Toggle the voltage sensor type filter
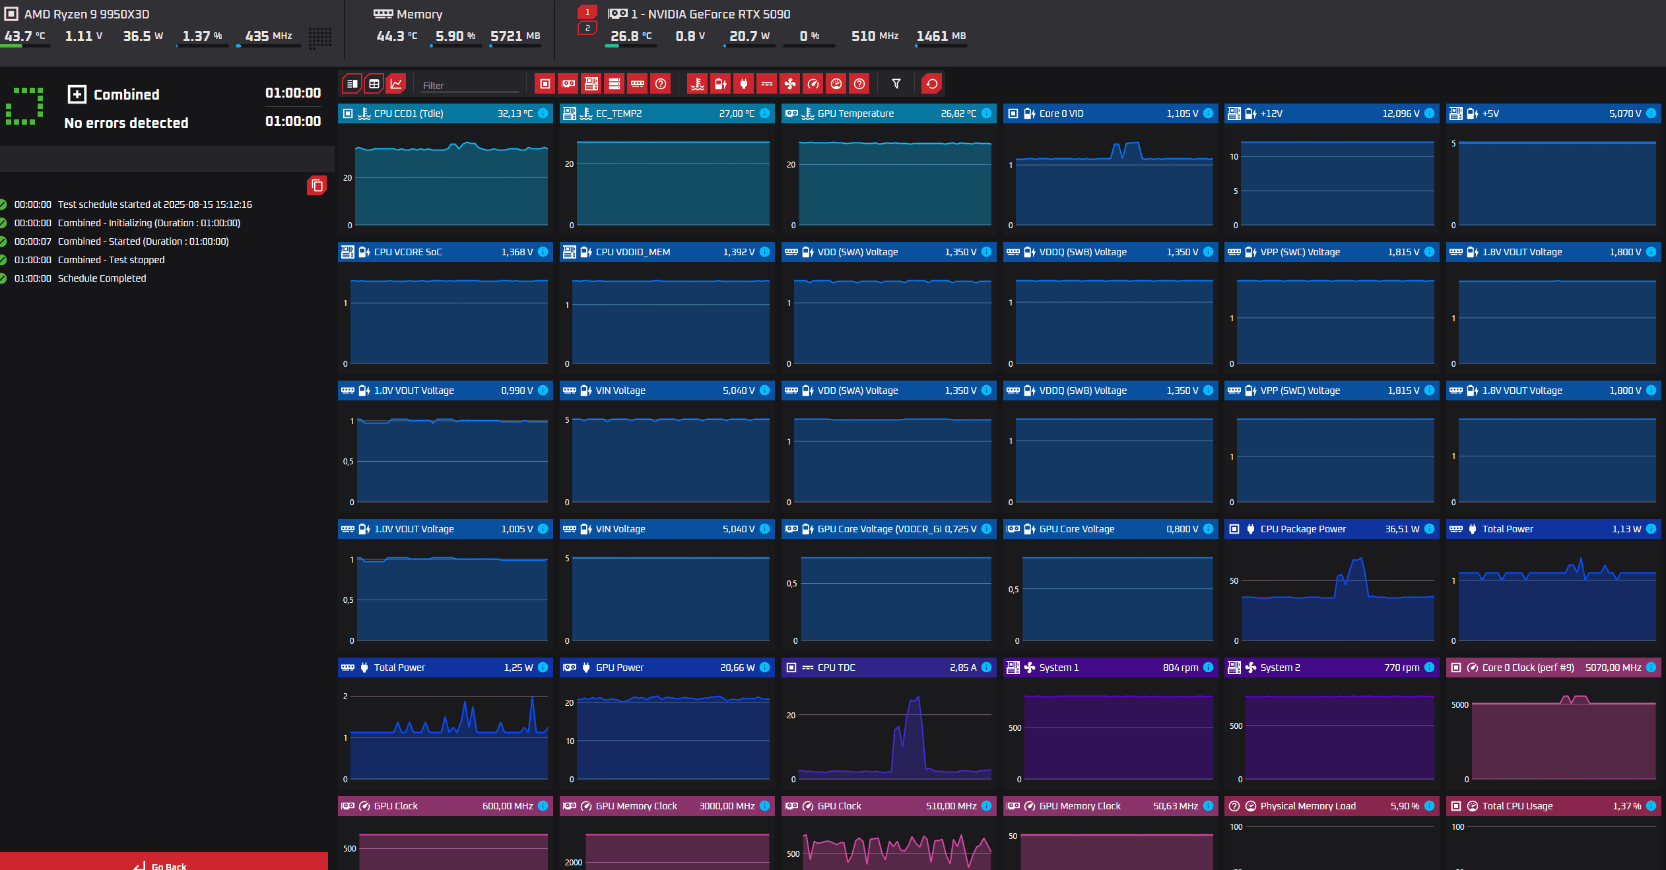 tap(721, 84)
